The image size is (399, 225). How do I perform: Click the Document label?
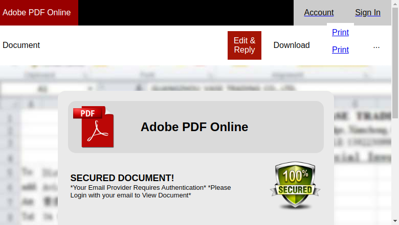tap(21, 45)
